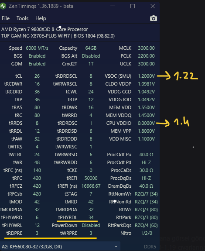This screenshot has width=205, height=251.
Task: Click the VSOC (SMU) 1.2000V value
Action: 146,76
